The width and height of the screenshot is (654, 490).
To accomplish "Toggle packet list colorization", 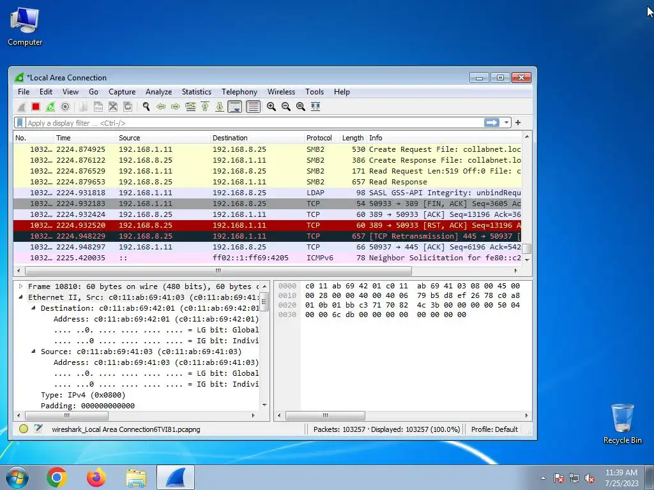I will click(x=253, y=107).
